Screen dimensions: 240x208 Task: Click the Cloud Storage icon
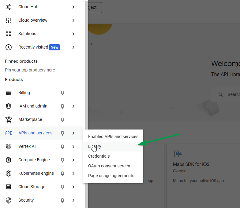[9, 187]
